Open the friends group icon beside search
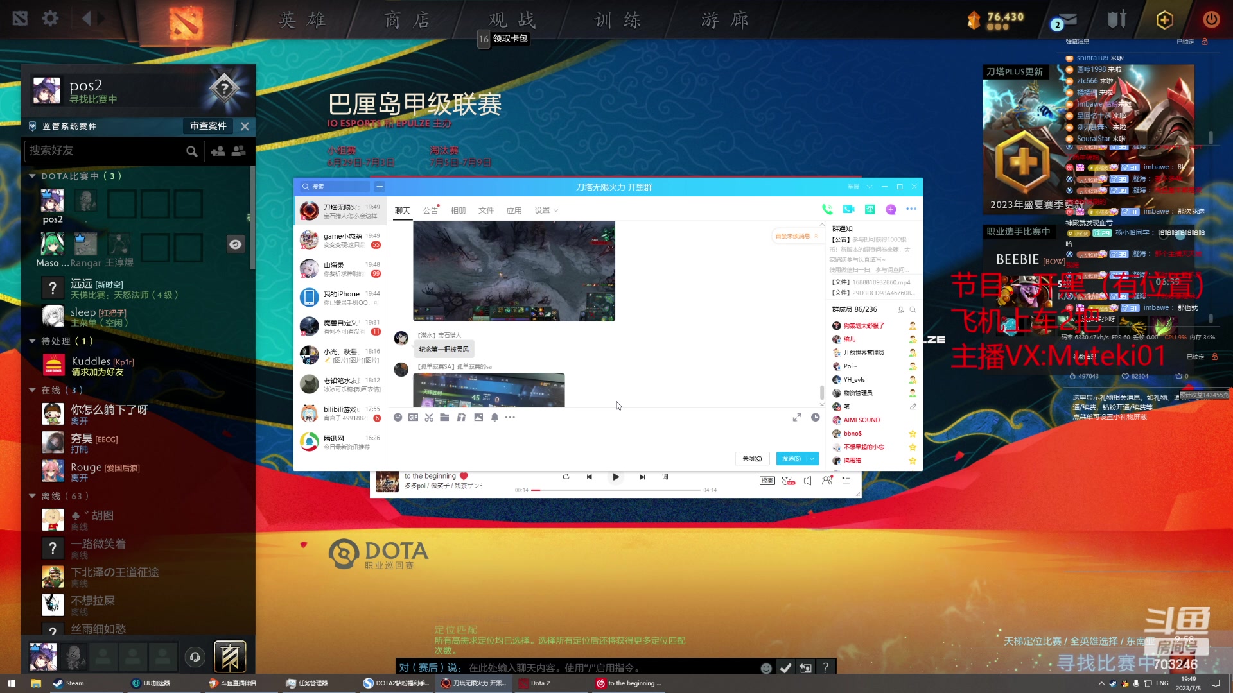 point(239,151)
